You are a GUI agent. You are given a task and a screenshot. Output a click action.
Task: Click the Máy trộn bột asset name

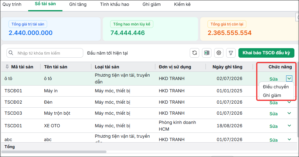[57, 113]
